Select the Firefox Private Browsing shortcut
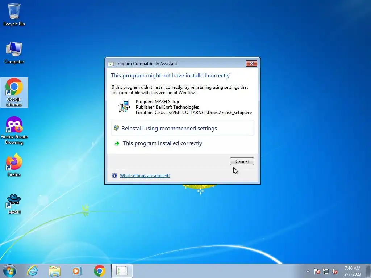This screenshot has height=278, width=371. (14, 130)
